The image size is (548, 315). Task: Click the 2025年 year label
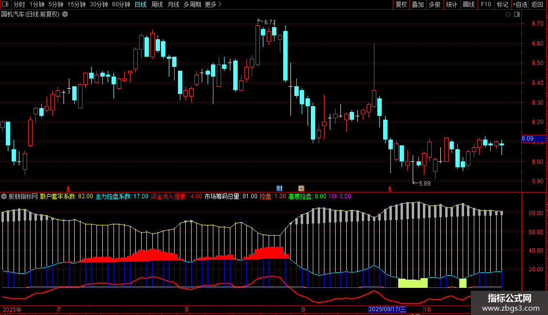(12, 309)
